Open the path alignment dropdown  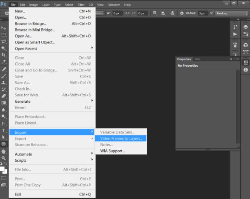click(163, 13)
